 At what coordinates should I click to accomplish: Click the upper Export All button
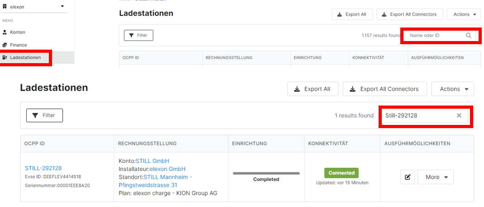[352, 14]
